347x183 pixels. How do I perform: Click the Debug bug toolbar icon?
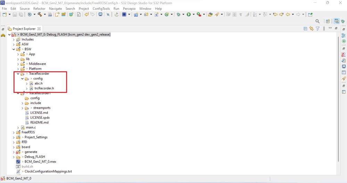pos(179,14)
